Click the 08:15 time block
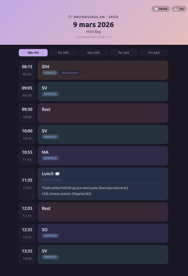The height and width of the screenshot is (276, 188). tap(27, 70)
